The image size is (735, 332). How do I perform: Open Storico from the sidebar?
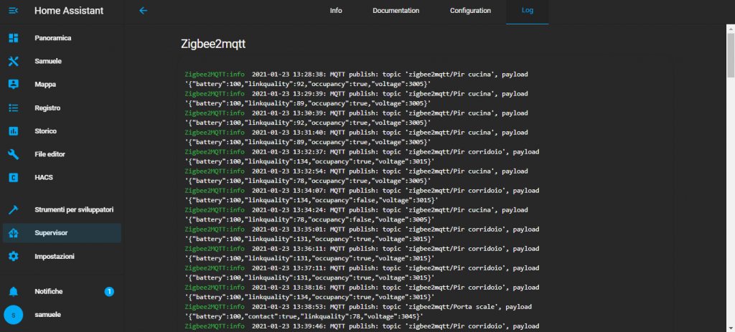(45, 131)
